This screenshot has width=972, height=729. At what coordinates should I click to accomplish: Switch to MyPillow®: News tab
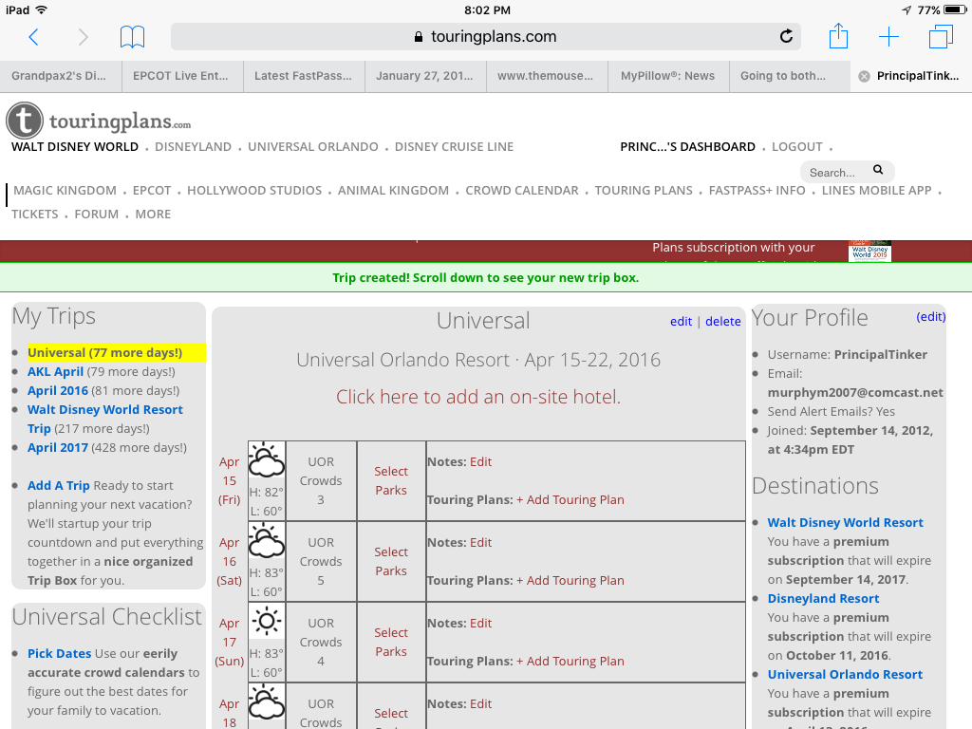coord(668,76)
